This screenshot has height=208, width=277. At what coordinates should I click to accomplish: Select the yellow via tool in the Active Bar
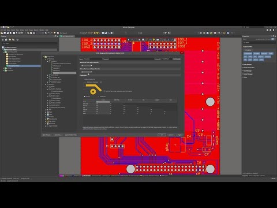pyautogui.click(x=154, y=40)
